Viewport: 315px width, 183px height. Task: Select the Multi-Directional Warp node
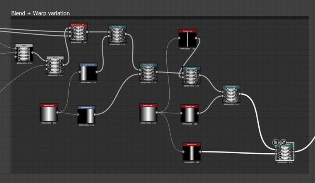pos(79,32)
